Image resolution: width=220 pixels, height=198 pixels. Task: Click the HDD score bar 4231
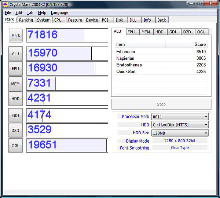pos(67,99)
